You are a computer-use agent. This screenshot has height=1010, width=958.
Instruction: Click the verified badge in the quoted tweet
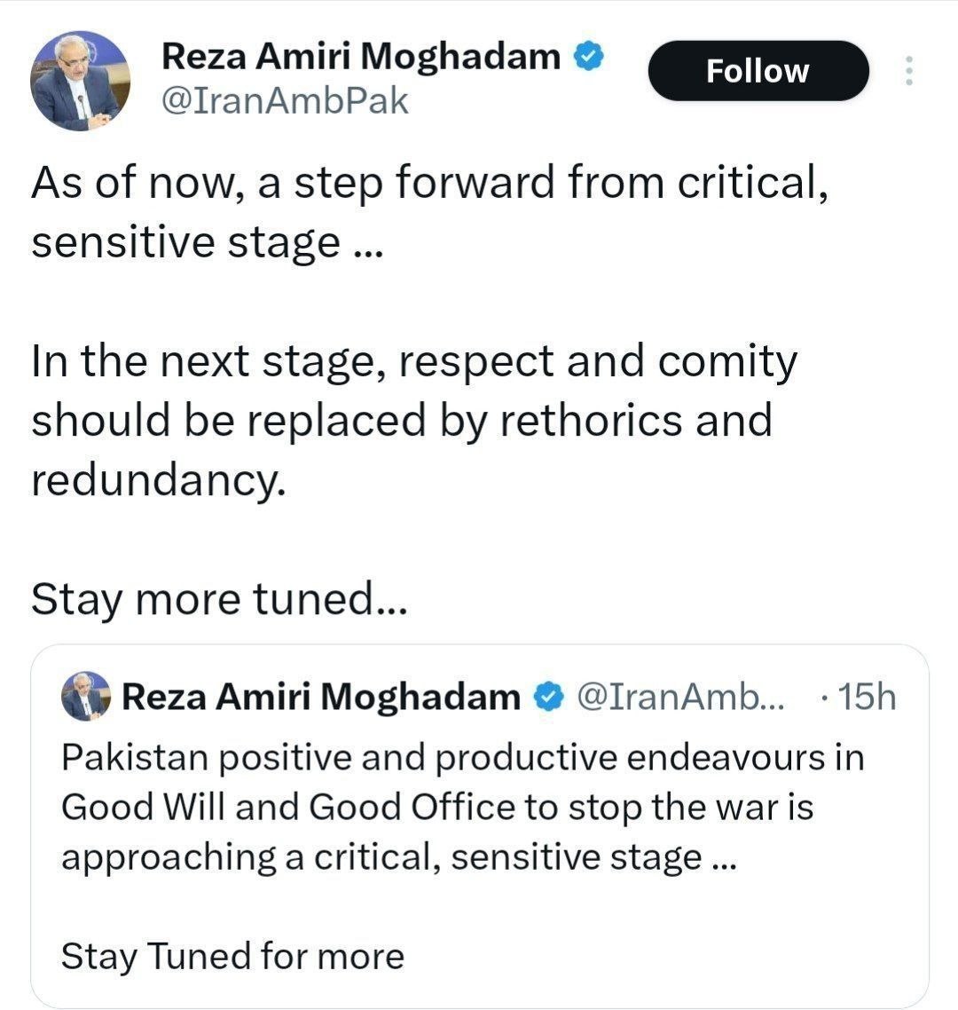(549, 698)
